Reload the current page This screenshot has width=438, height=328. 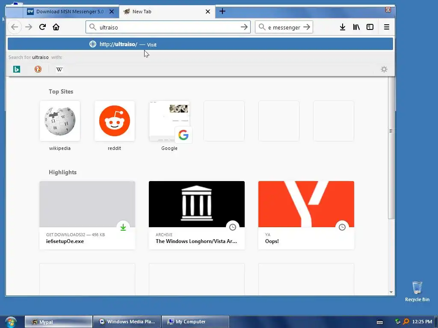(x=42, y=27)
